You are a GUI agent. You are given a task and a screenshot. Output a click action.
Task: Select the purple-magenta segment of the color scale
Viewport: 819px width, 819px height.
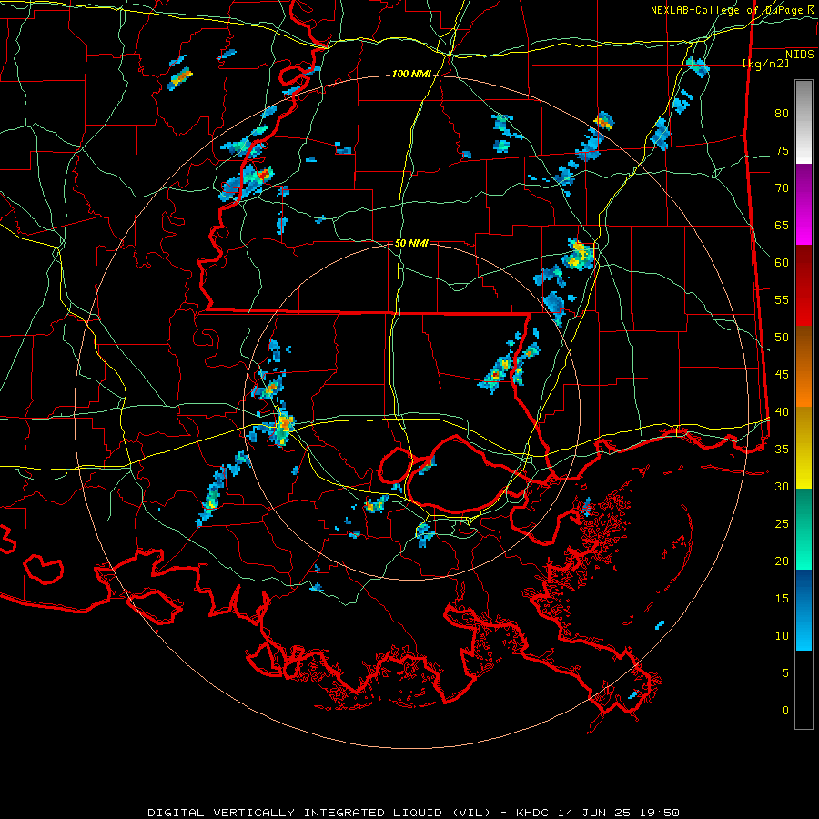804,204
